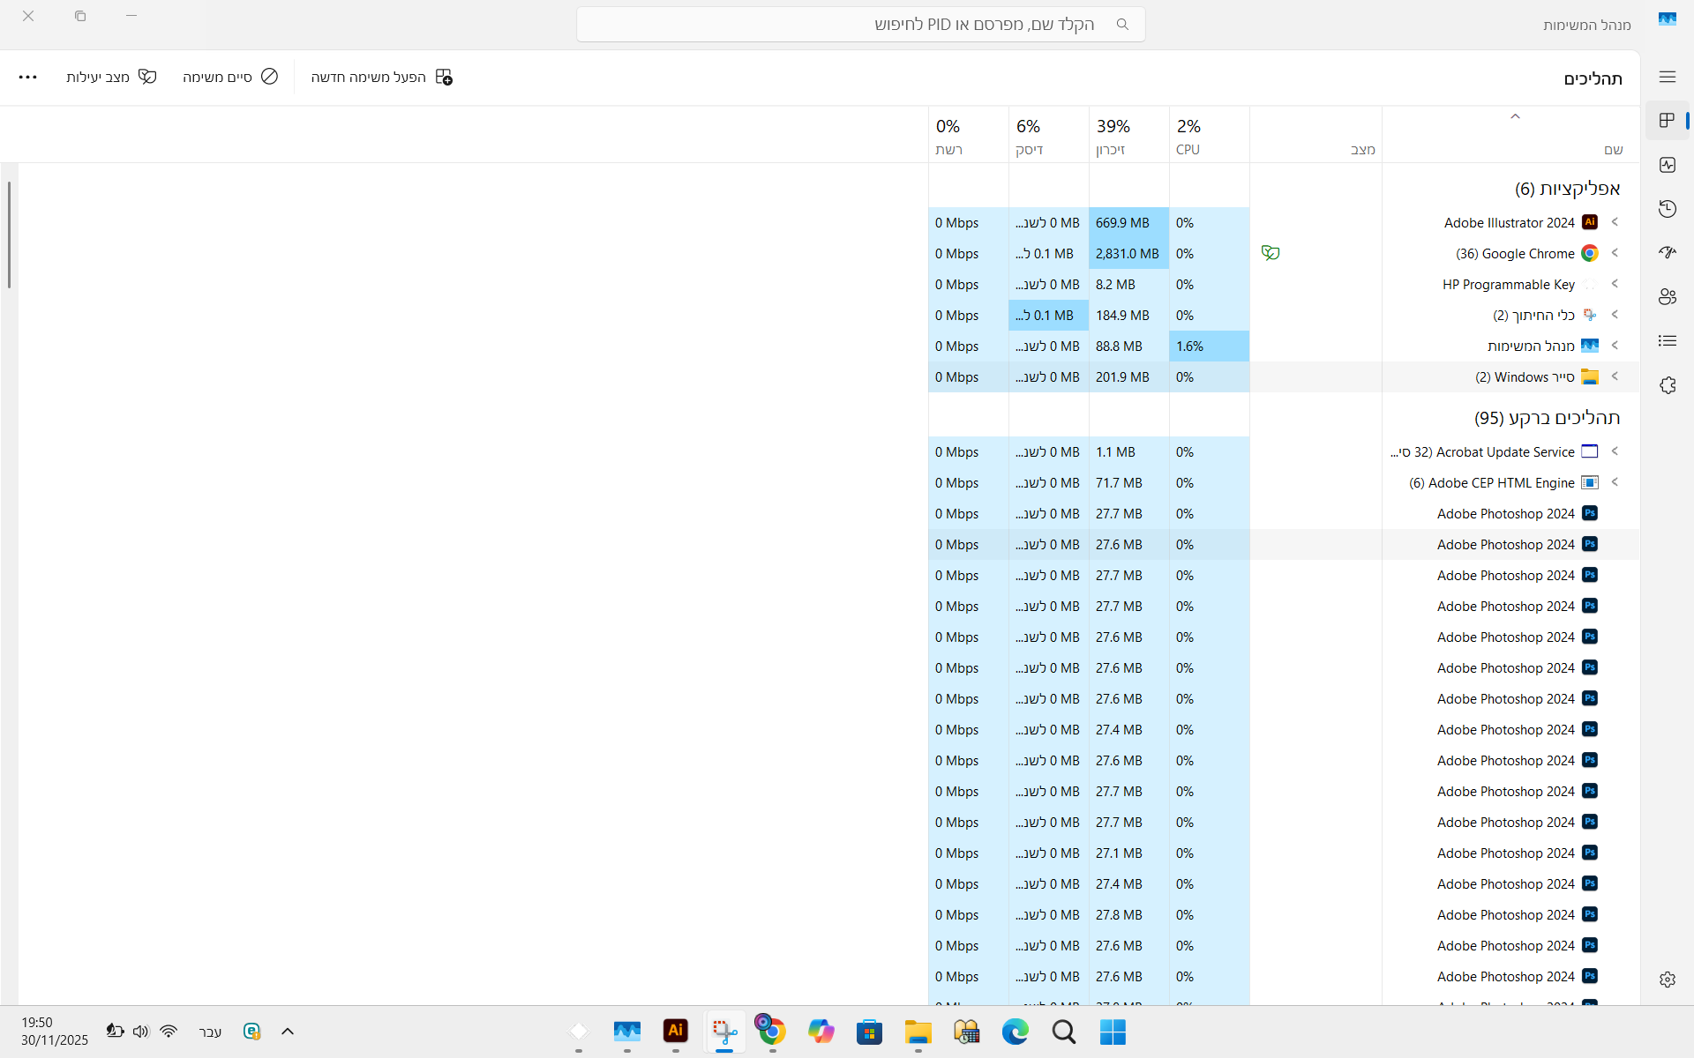Expand the Adobe Illustrator 2024 row
The height and width of the screenshot is (1058, 1694).
click(x=1615, y=222)
